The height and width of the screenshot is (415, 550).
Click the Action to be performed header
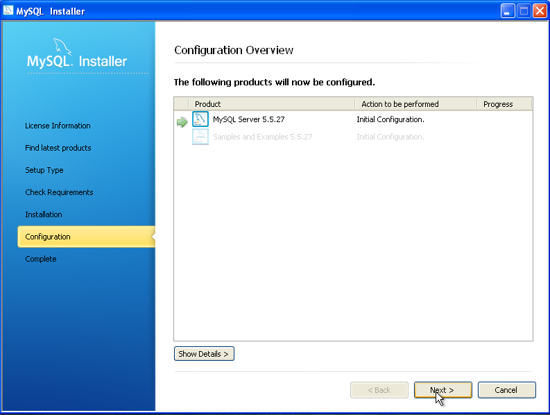tap(400, 104)
